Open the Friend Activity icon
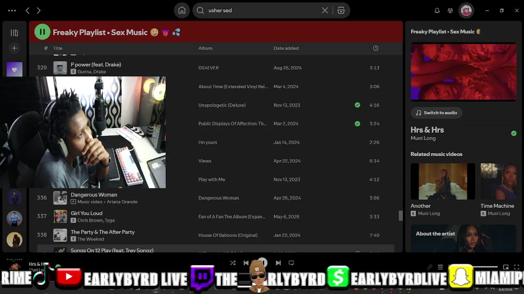The height and width of the screenshot is (294, 524). (x=450, y=11)
